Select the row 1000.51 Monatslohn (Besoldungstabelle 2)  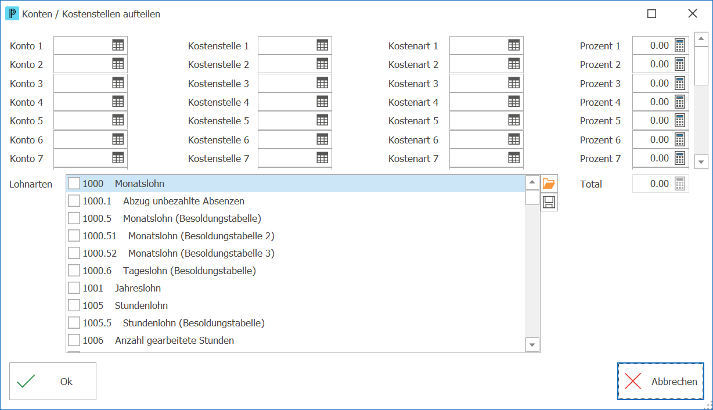tap(296, 236)
